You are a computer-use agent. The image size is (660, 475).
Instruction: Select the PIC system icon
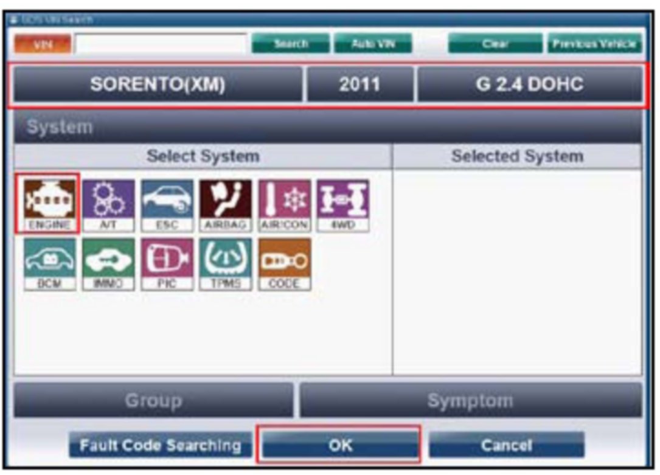pos(167,263)
